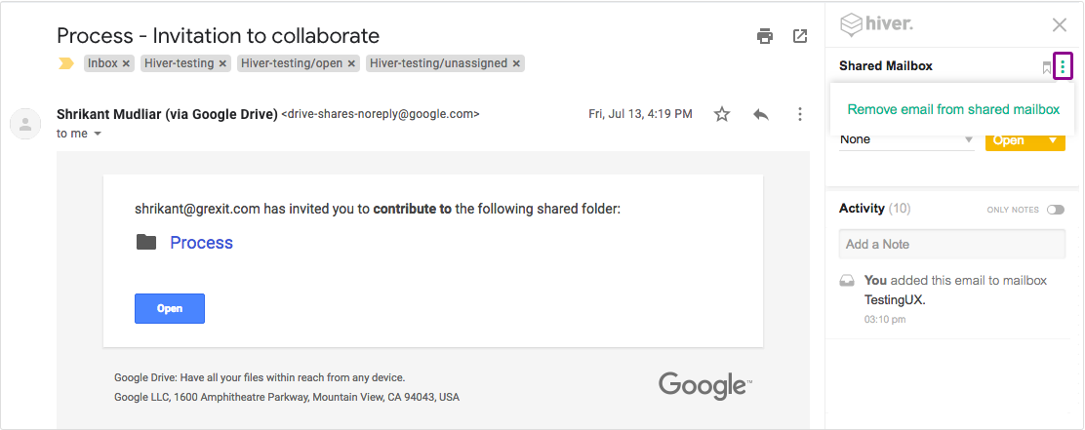Open the email's more options menu
The height and width of the screenshot is (430, 1085).
tap(800, 114)
